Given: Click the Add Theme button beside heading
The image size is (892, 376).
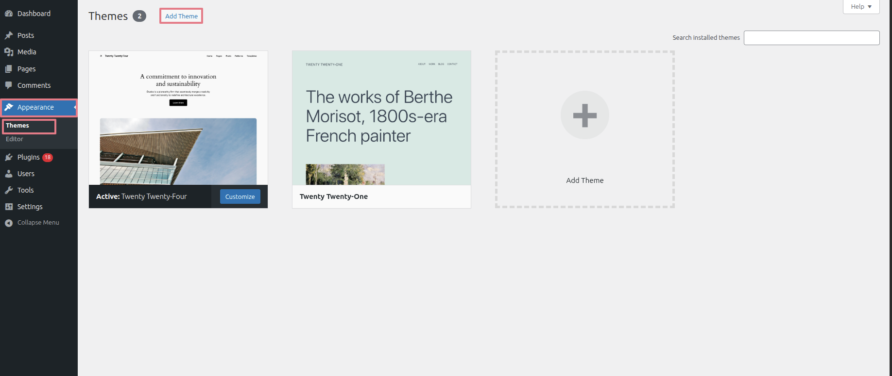Looking at the screenshot, I should point(181,16).
